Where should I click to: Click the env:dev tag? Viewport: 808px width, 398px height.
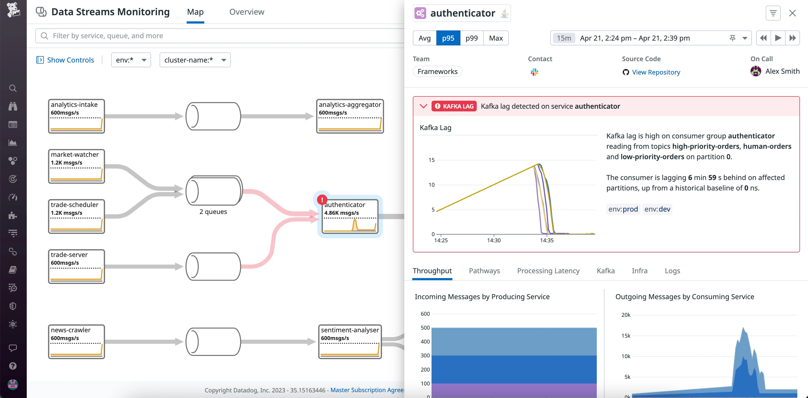[657, 209]
